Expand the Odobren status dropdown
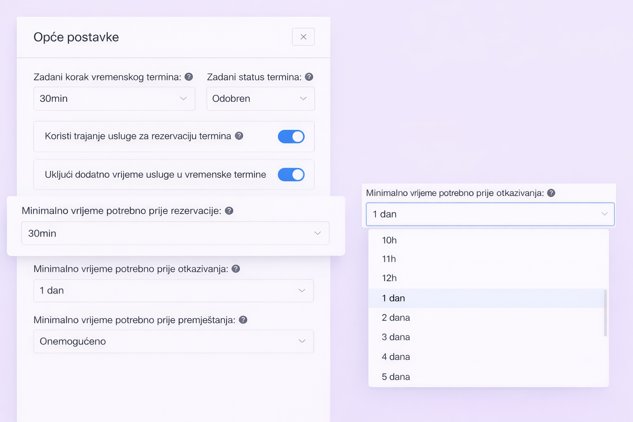This screenshot has height=422, width=633. [x=260, y=98]
